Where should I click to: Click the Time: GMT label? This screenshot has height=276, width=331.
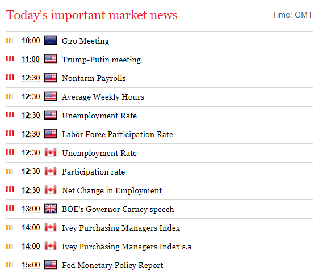tap(292, 15)
